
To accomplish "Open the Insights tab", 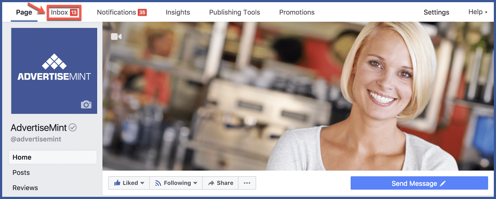I will [x=178, y=12].
